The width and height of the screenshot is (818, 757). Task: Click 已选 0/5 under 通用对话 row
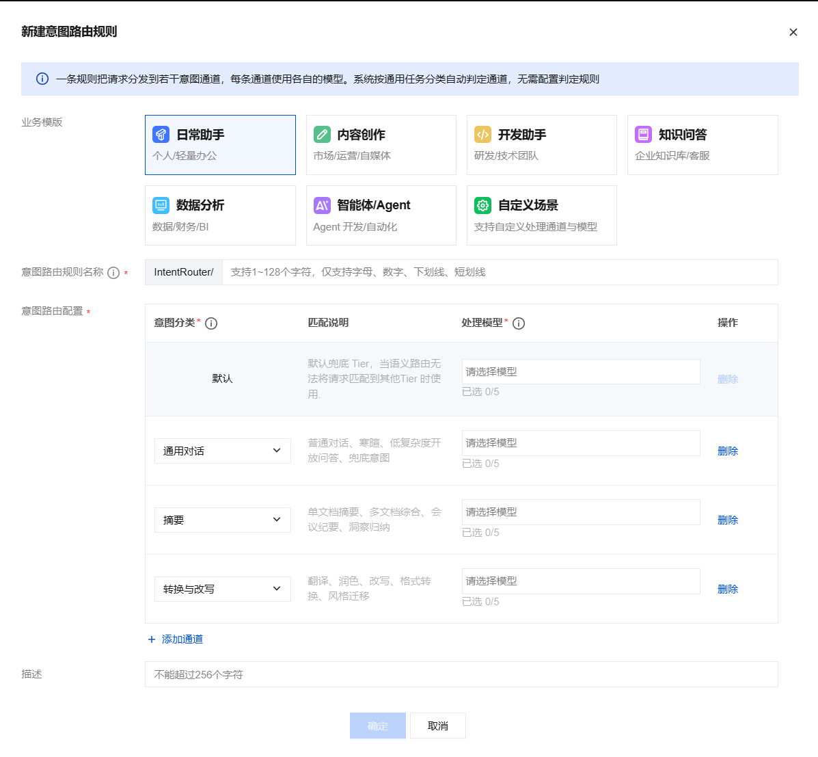click(x=480, y=464)
